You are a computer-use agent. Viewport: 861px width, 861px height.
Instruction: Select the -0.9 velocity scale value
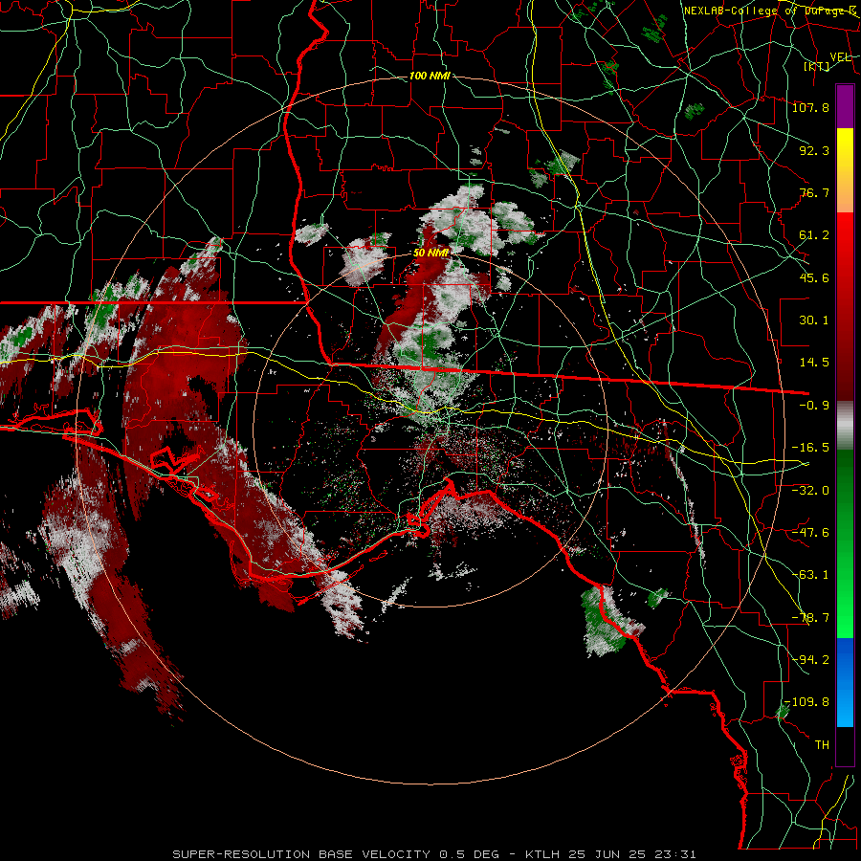pyautogui.click(x=814, y=406)
